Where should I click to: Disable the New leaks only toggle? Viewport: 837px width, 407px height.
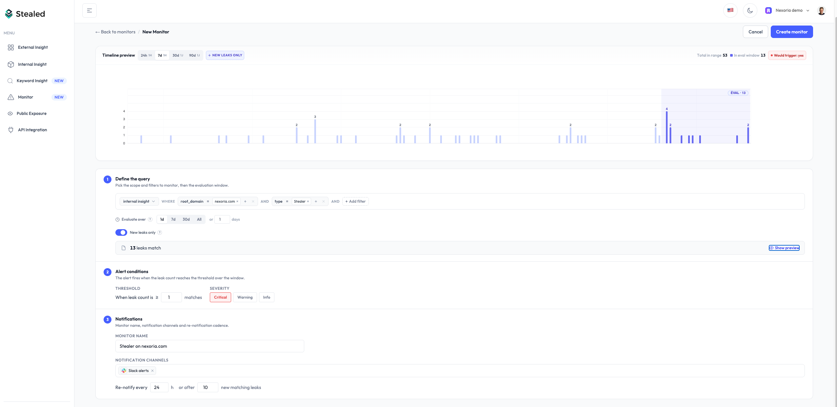121,232
